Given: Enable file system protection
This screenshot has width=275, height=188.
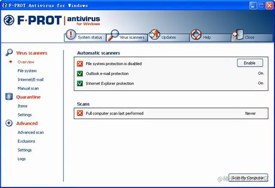Looking at the screenshot, I should pos(250,63).
